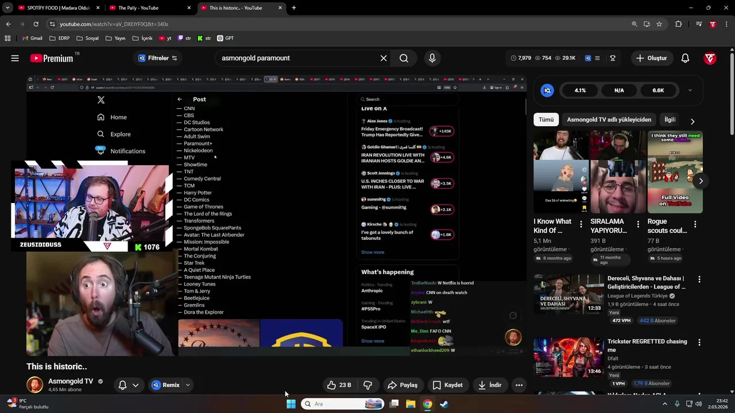Open Asmongold TV channel avatar

(35, 385)
